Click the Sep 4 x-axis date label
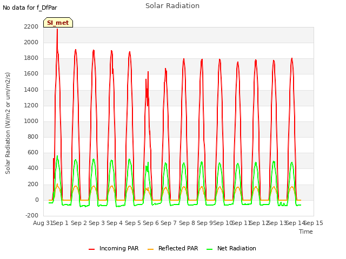Image resolution: width=346 pixels, height=259 pixels. coord(115,223)
